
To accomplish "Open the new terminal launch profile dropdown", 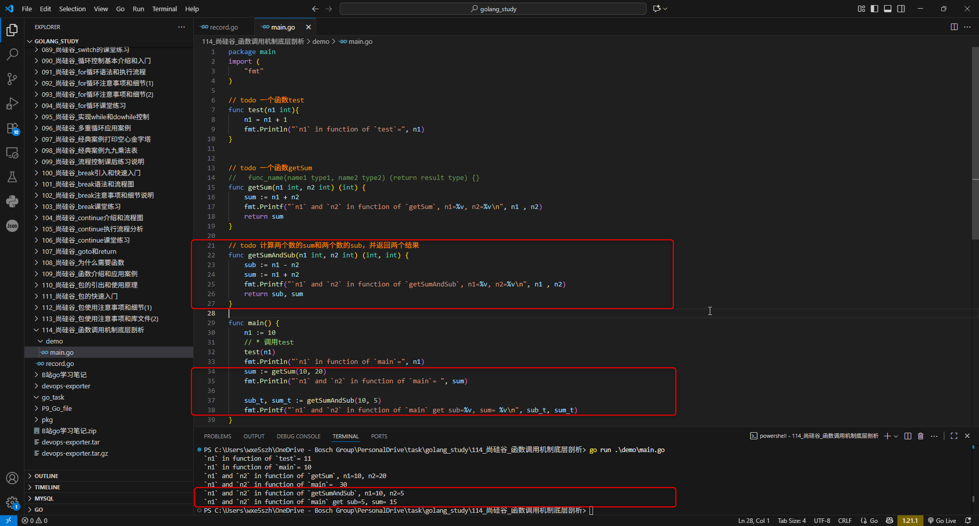I will pyautogui.click(x=896, y=436).
